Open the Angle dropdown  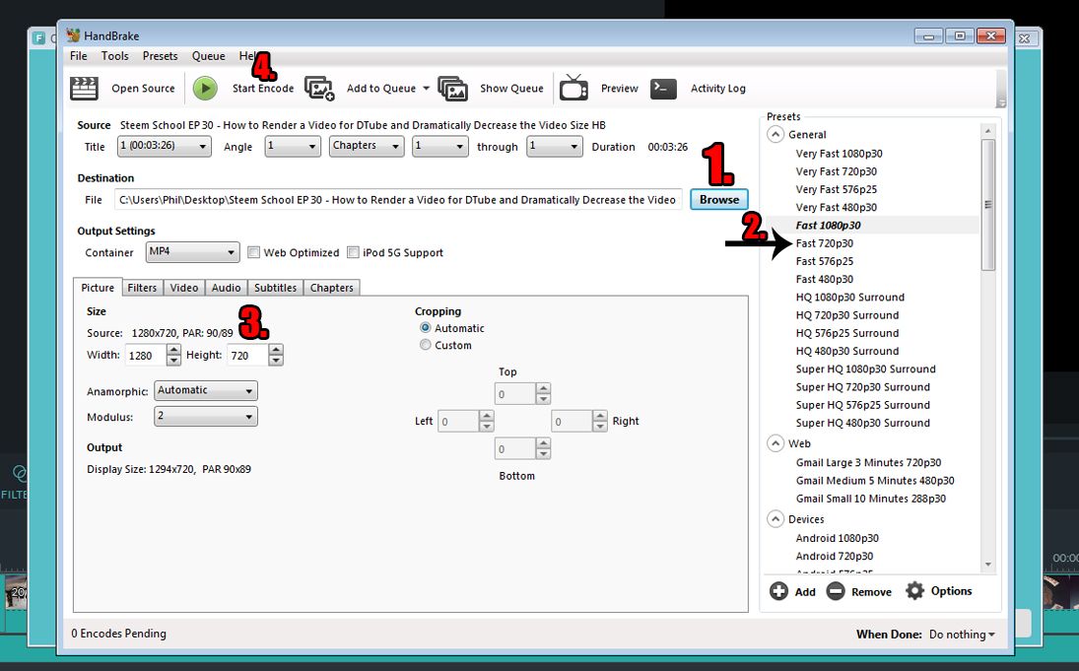[x=293, y=146]
